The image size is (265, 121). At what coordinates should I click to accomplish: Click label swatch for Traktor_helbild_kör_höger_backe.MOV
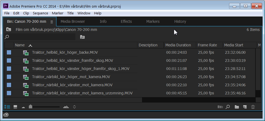9,53
